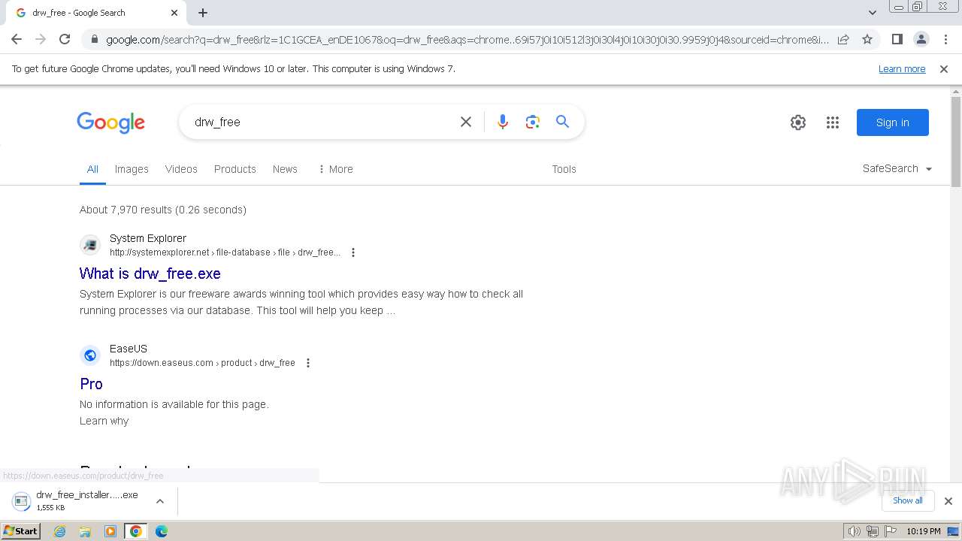Expand download item options chevron
The height and width of the screenshot is (541, 962).
pos(160,501)
